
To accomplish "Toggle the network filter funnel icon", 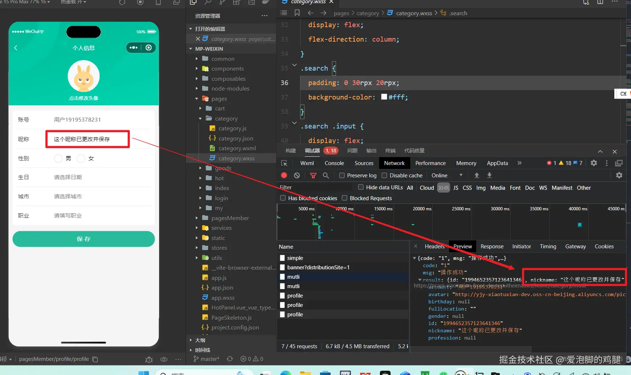I will (313, 176).
